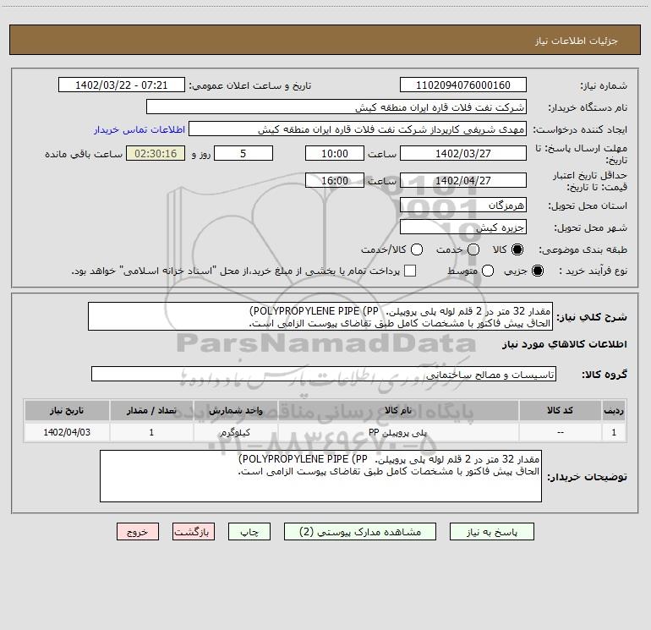Toggle the اسناد خزانه اسلامی payment checkbox

410,271
